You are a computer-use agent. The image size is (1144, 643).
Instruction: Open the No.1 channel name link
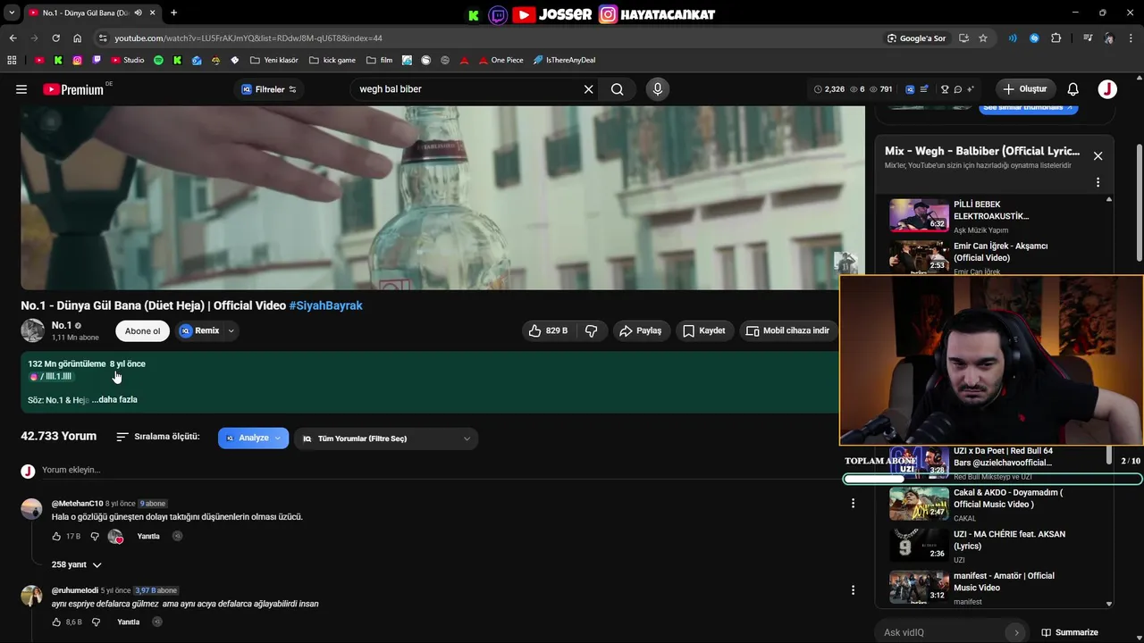pyautogui.click(x=62, y=325)
